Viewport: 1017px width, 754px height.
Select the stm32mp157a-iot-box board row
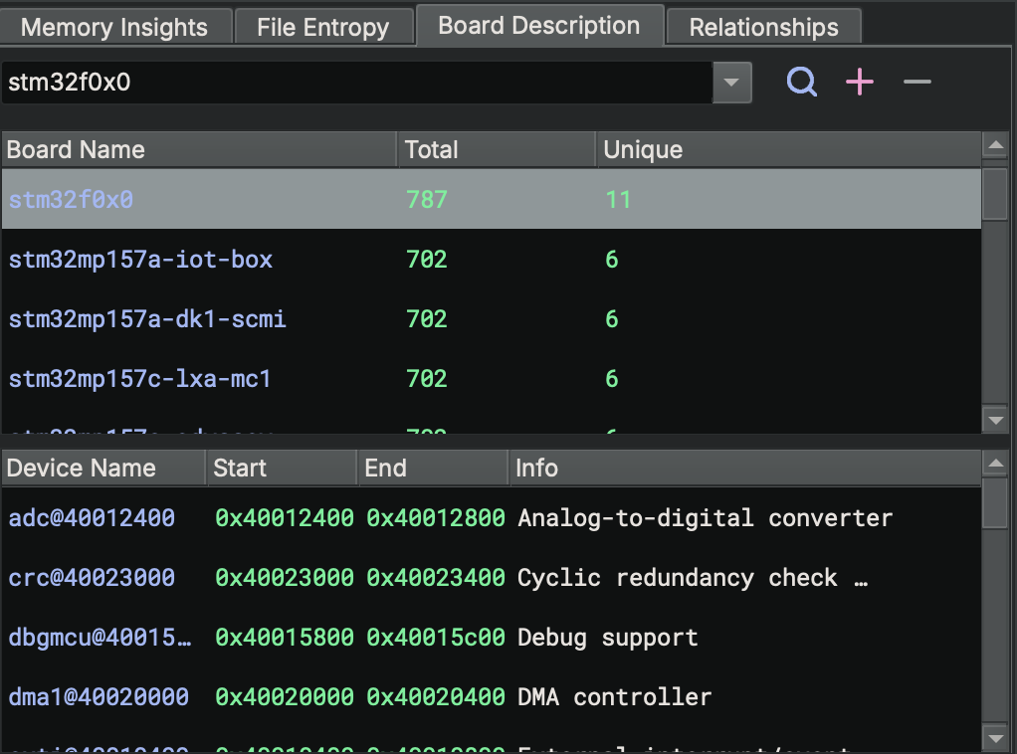click(491, 260)
